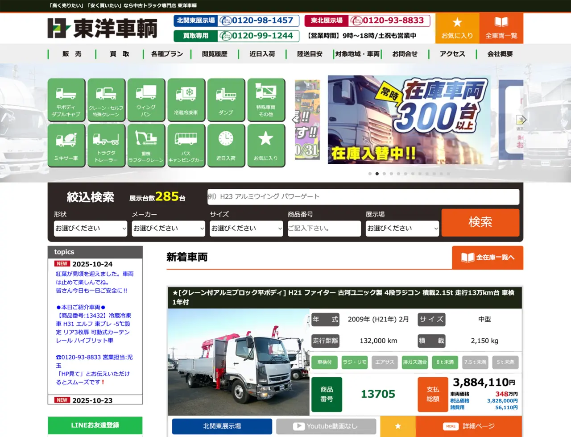Open the クレーン・セルフ crane truck category
Screen dimensions: 571x437
pos(106,100)
